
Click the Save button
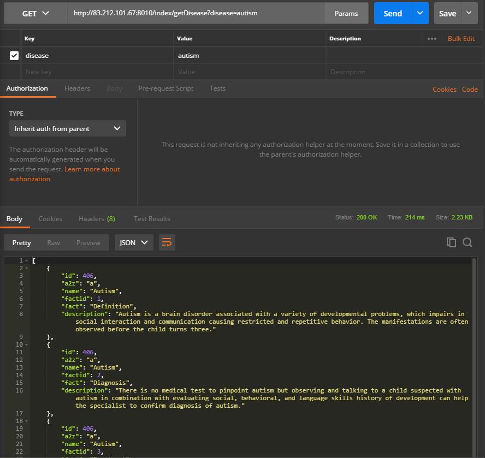click(447, 13)
